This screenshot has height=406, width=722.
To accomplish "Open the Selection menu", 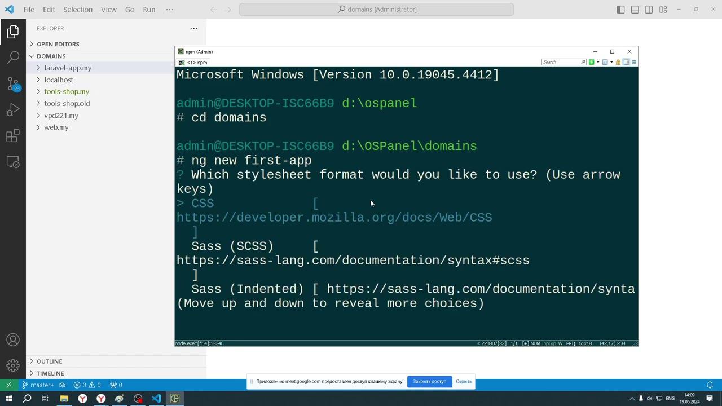I will 78,10.
